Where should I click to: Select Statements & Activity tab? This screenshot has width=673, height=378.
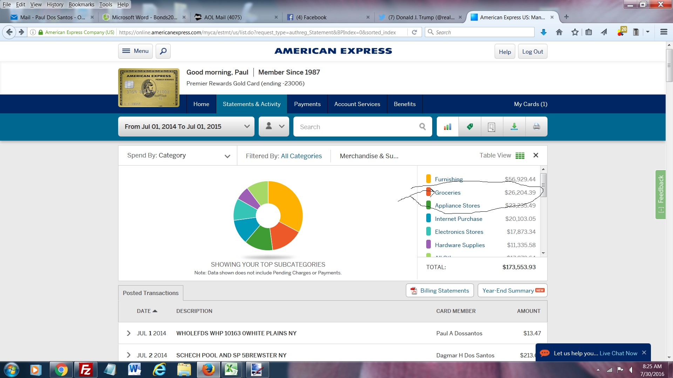pos(252,104)
